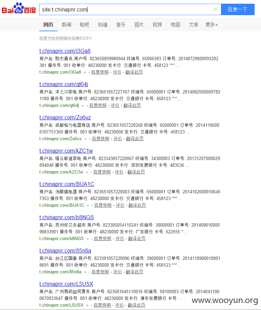Open result t.chinapnr.com/i3Ga8 title link
The width and height of the screenshot is (261, 310).
coord(65,51)
